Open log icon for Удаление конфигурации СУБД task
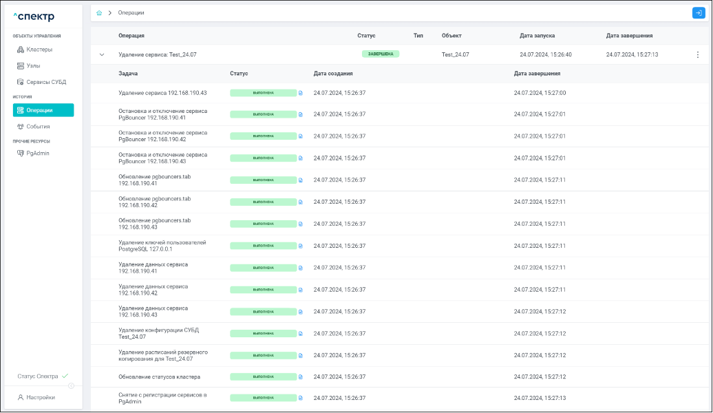Viewport: 713px width, 413px height. (301, 334)
